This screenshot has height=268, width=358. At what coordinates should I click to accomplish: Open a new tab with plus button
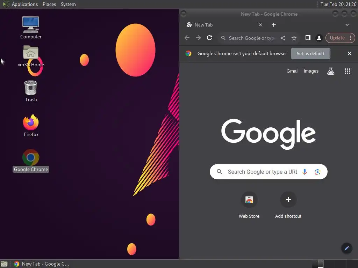[273, 25]
